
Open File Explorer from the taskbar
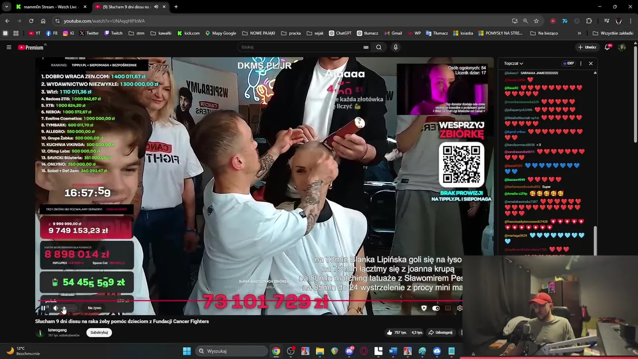(x=320, y=351)
